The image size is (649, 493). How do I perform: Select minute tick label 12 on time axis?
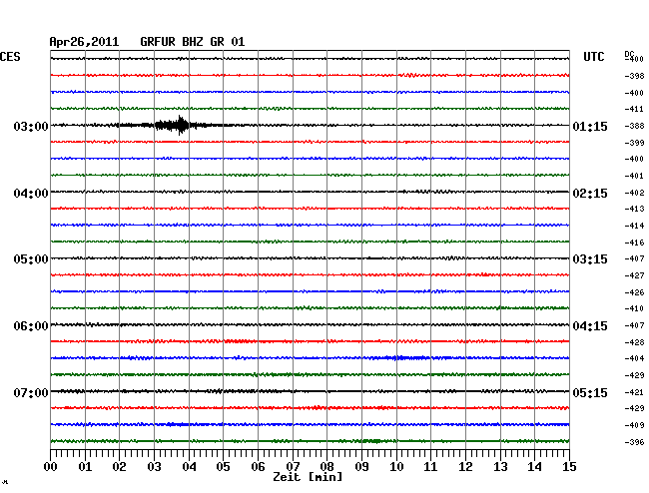click(x=465, y=467)
